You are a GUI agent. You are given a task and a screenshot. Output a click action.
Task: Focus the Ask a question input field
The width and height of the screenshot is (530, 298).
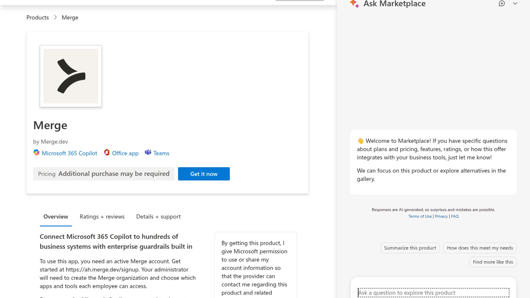click(x=433, y=292)
